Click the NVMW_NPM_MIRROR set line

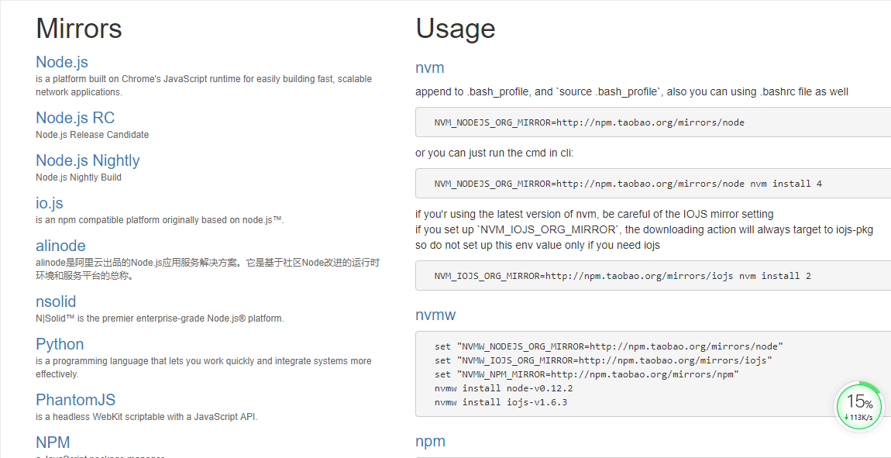pyautogui.click(x=587, y=374)
